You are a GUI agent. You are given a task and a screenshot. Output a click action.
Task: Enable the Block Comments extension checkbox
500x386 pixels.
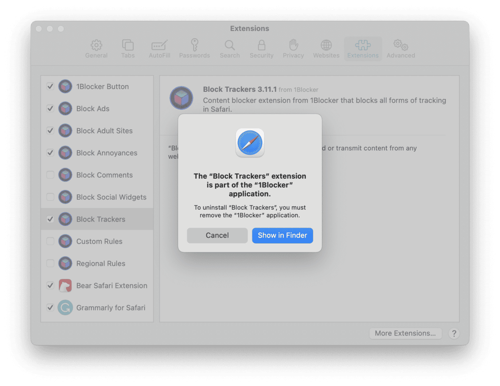(51, 175)
